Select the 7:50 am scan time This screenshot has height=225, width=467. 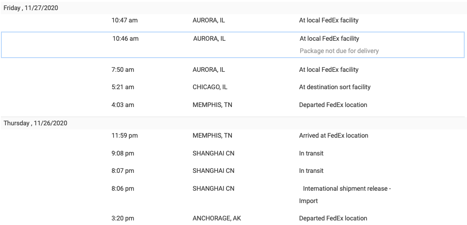click(123, 70)
